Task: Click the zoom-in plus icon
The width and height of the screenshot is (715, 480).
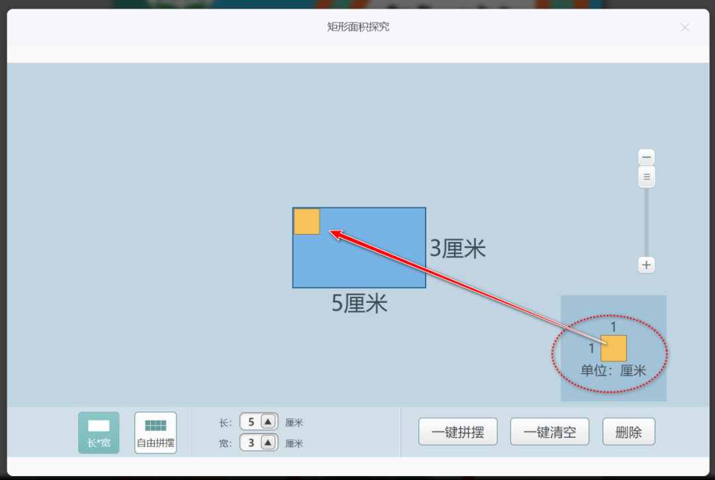Action: [645, 264]
